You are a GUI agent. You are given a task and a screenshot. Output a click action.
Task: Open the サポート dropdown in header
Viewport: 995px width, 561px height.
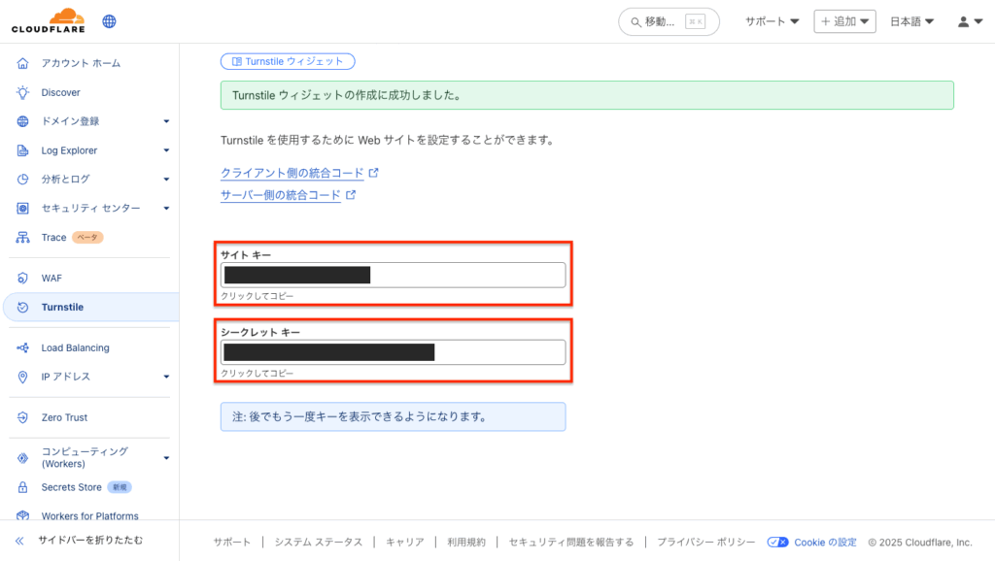pyautogui.click(x=772, y=21)
